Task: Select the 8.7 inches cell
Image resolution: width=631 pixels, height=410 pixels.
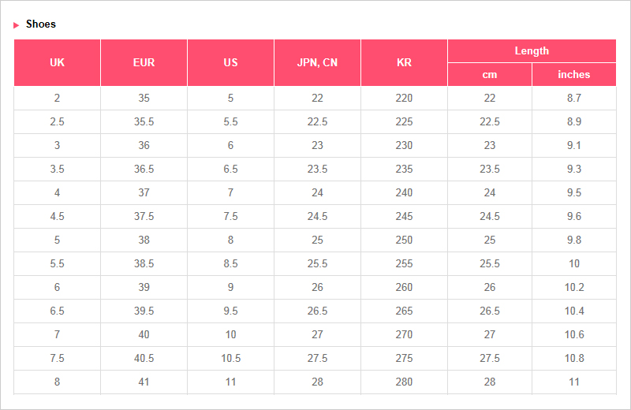Action: (x=573, y=98)
